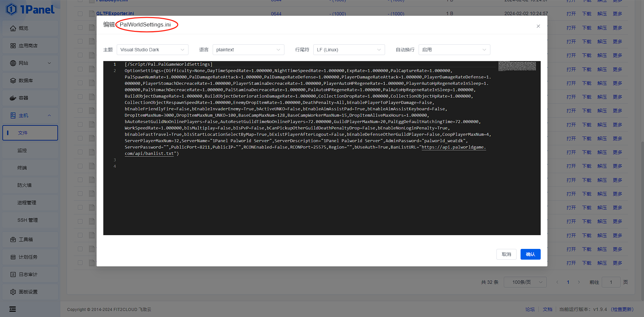Click the 共 32 条 total count text

[490, 282]
